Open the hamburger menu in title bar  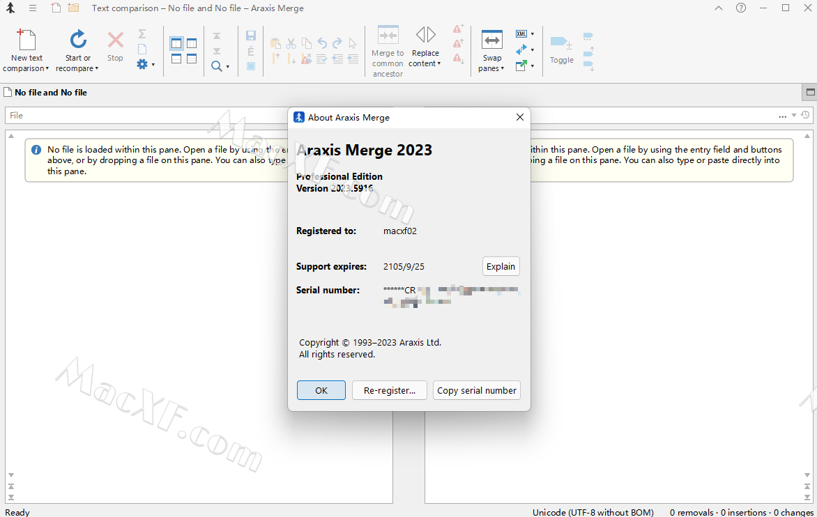(33, 8)
